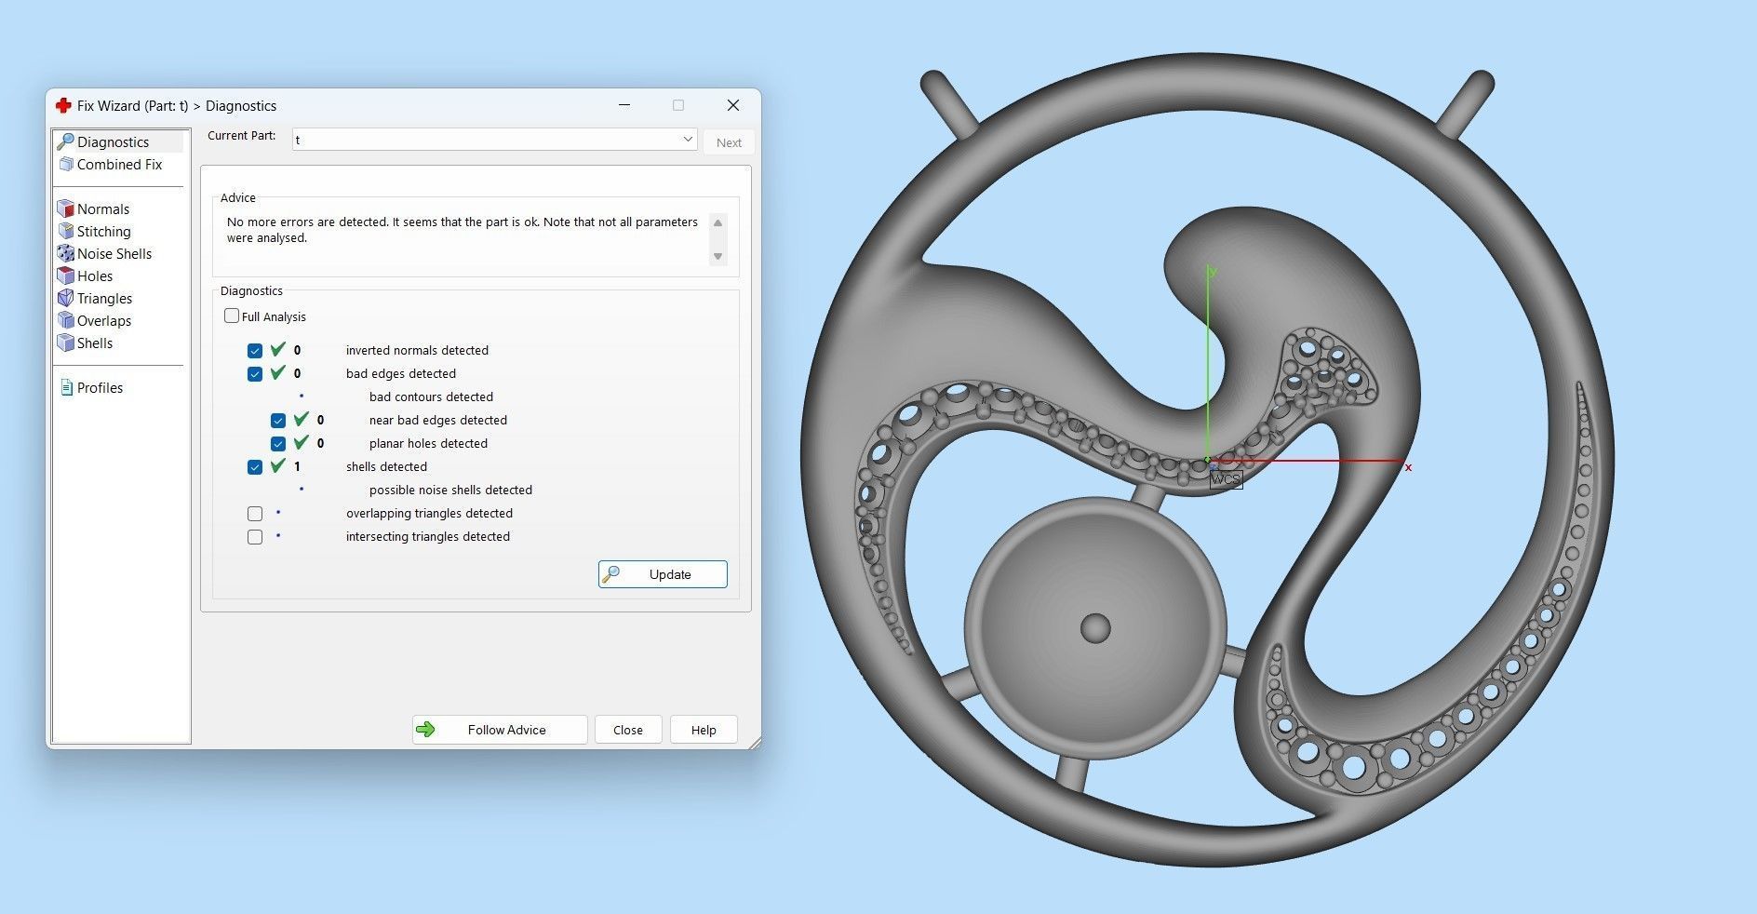This screenshot has width=1757, height=914.
Task: Uncheck shells detected
Action: [x=255, y=467]
